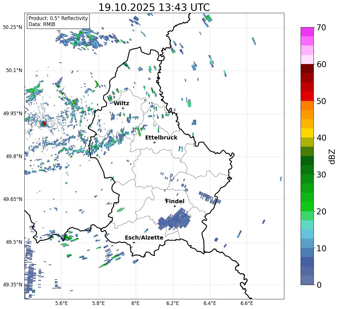Click the dBZ colorbar axis label
This screenshot has height=309, width=339.
tap(332, 156)
